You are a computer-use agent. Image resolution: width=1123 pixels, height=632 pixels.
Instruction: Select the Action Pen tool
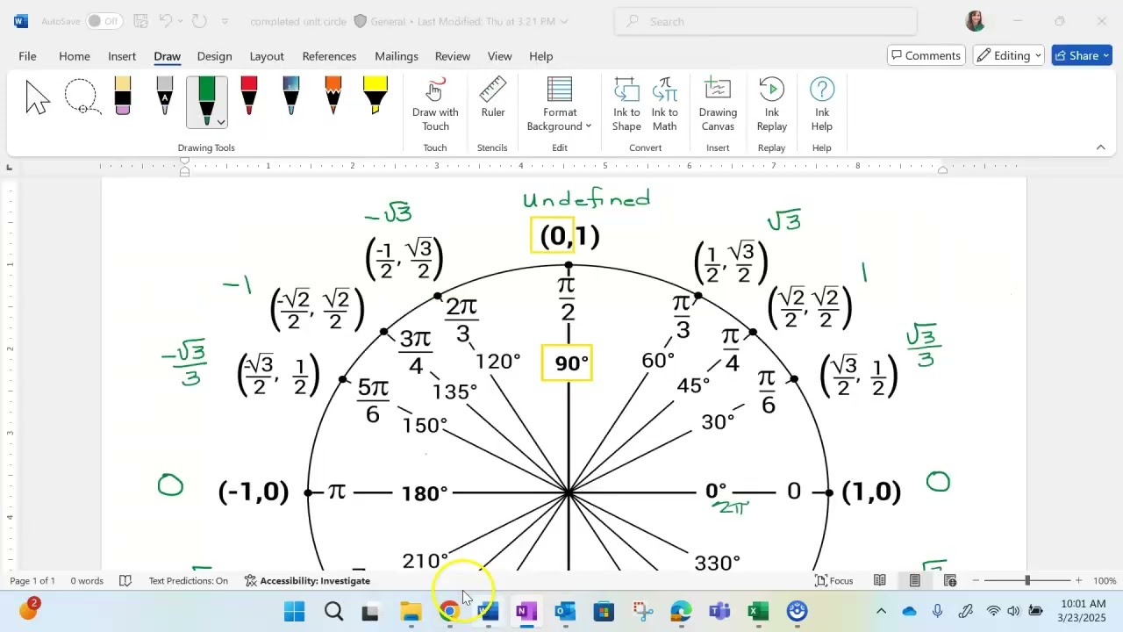[165, 96]
